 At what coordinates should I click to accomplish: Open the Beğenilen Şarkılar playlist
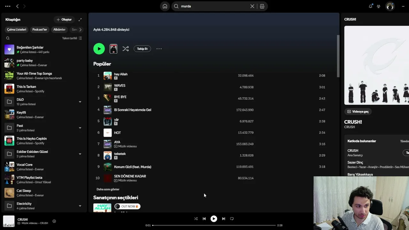click(x=44, y=50)
